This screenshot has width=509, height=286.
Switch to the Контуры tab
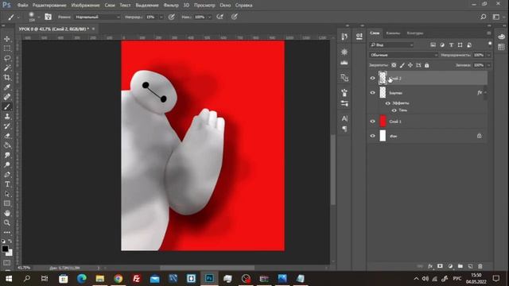click(x=415, y=33)
